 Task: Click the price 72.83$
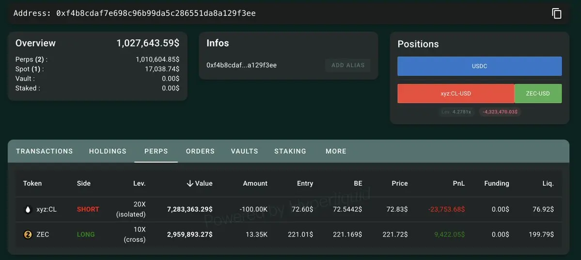coord(397,209)
